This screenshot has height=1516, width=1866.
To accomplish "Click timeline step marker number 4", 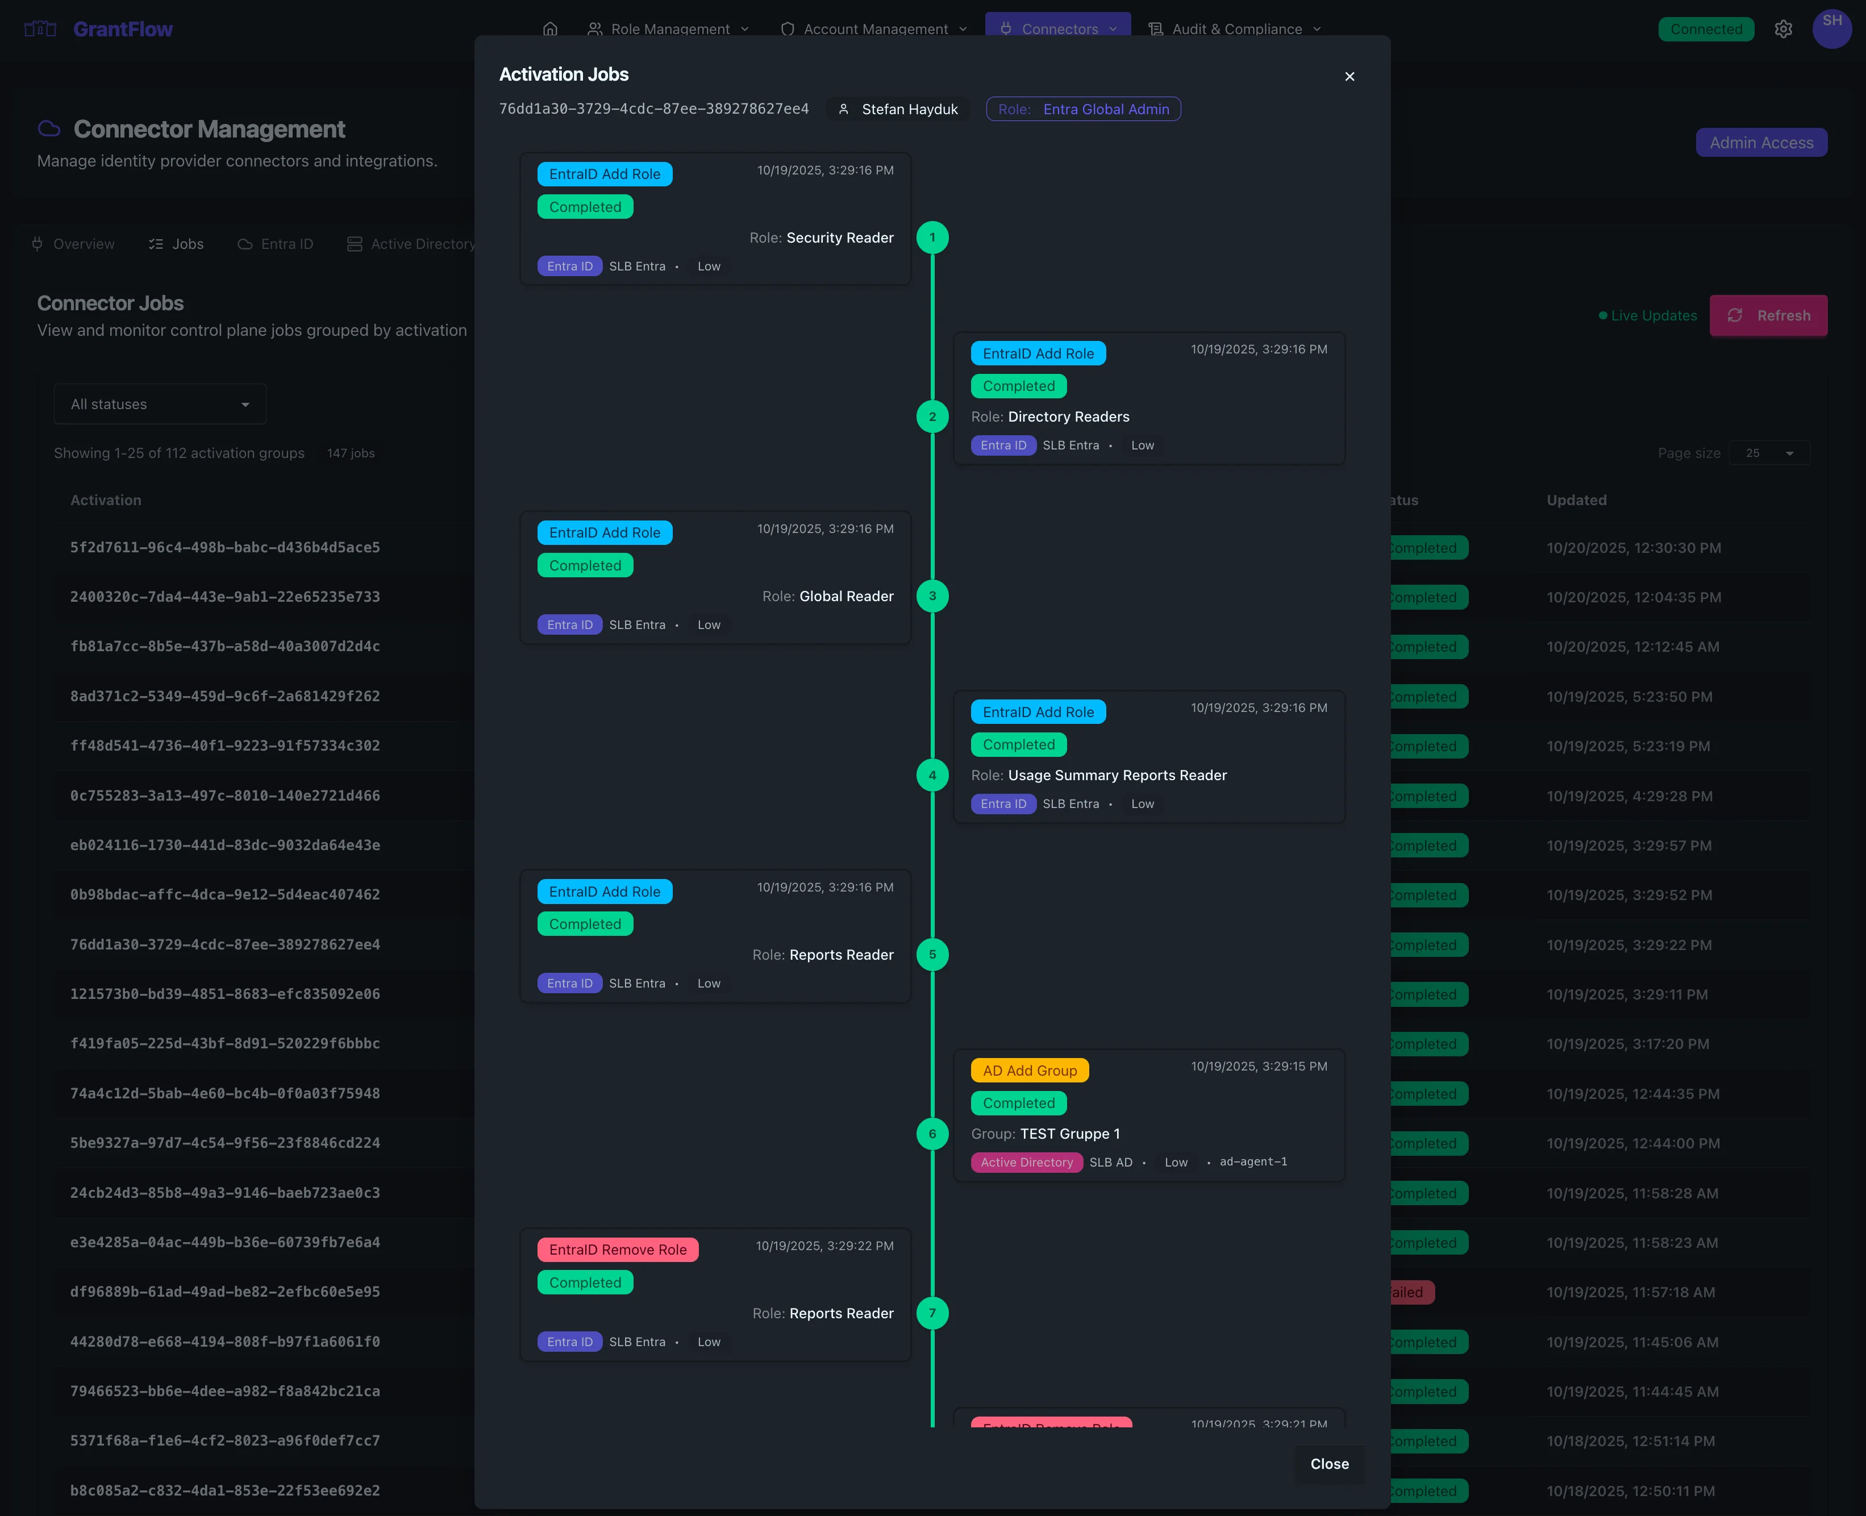I will [x=932, y=774].
